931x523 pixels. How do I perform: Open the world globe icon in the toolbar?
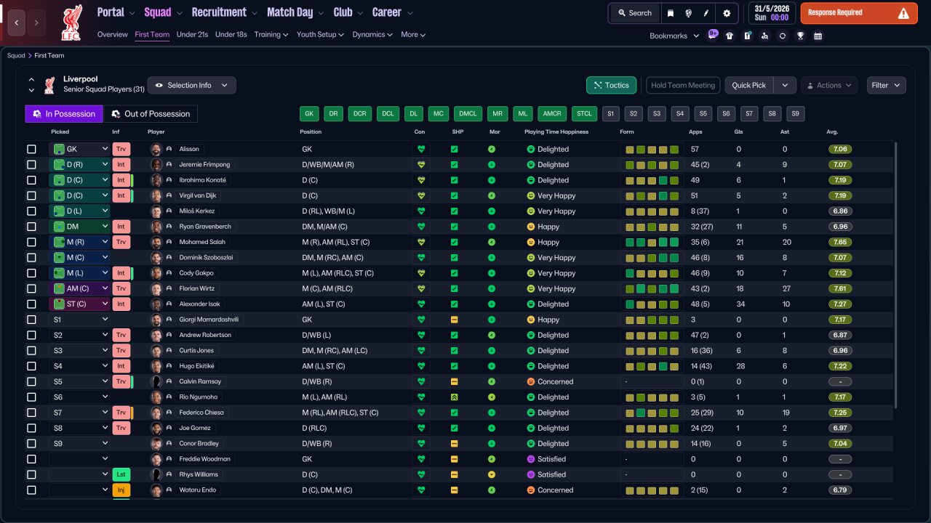point(688,13)
